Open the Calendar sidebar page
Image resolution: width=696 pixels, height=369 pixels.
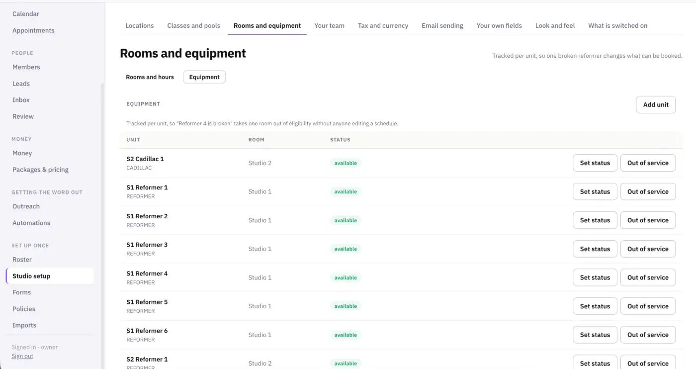pos(26,14)
